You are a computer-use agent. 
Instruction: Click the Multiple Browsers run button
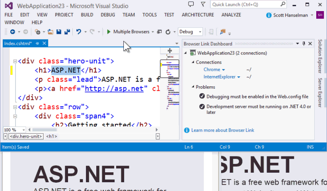pyautogui.click(x=131, y=32)
